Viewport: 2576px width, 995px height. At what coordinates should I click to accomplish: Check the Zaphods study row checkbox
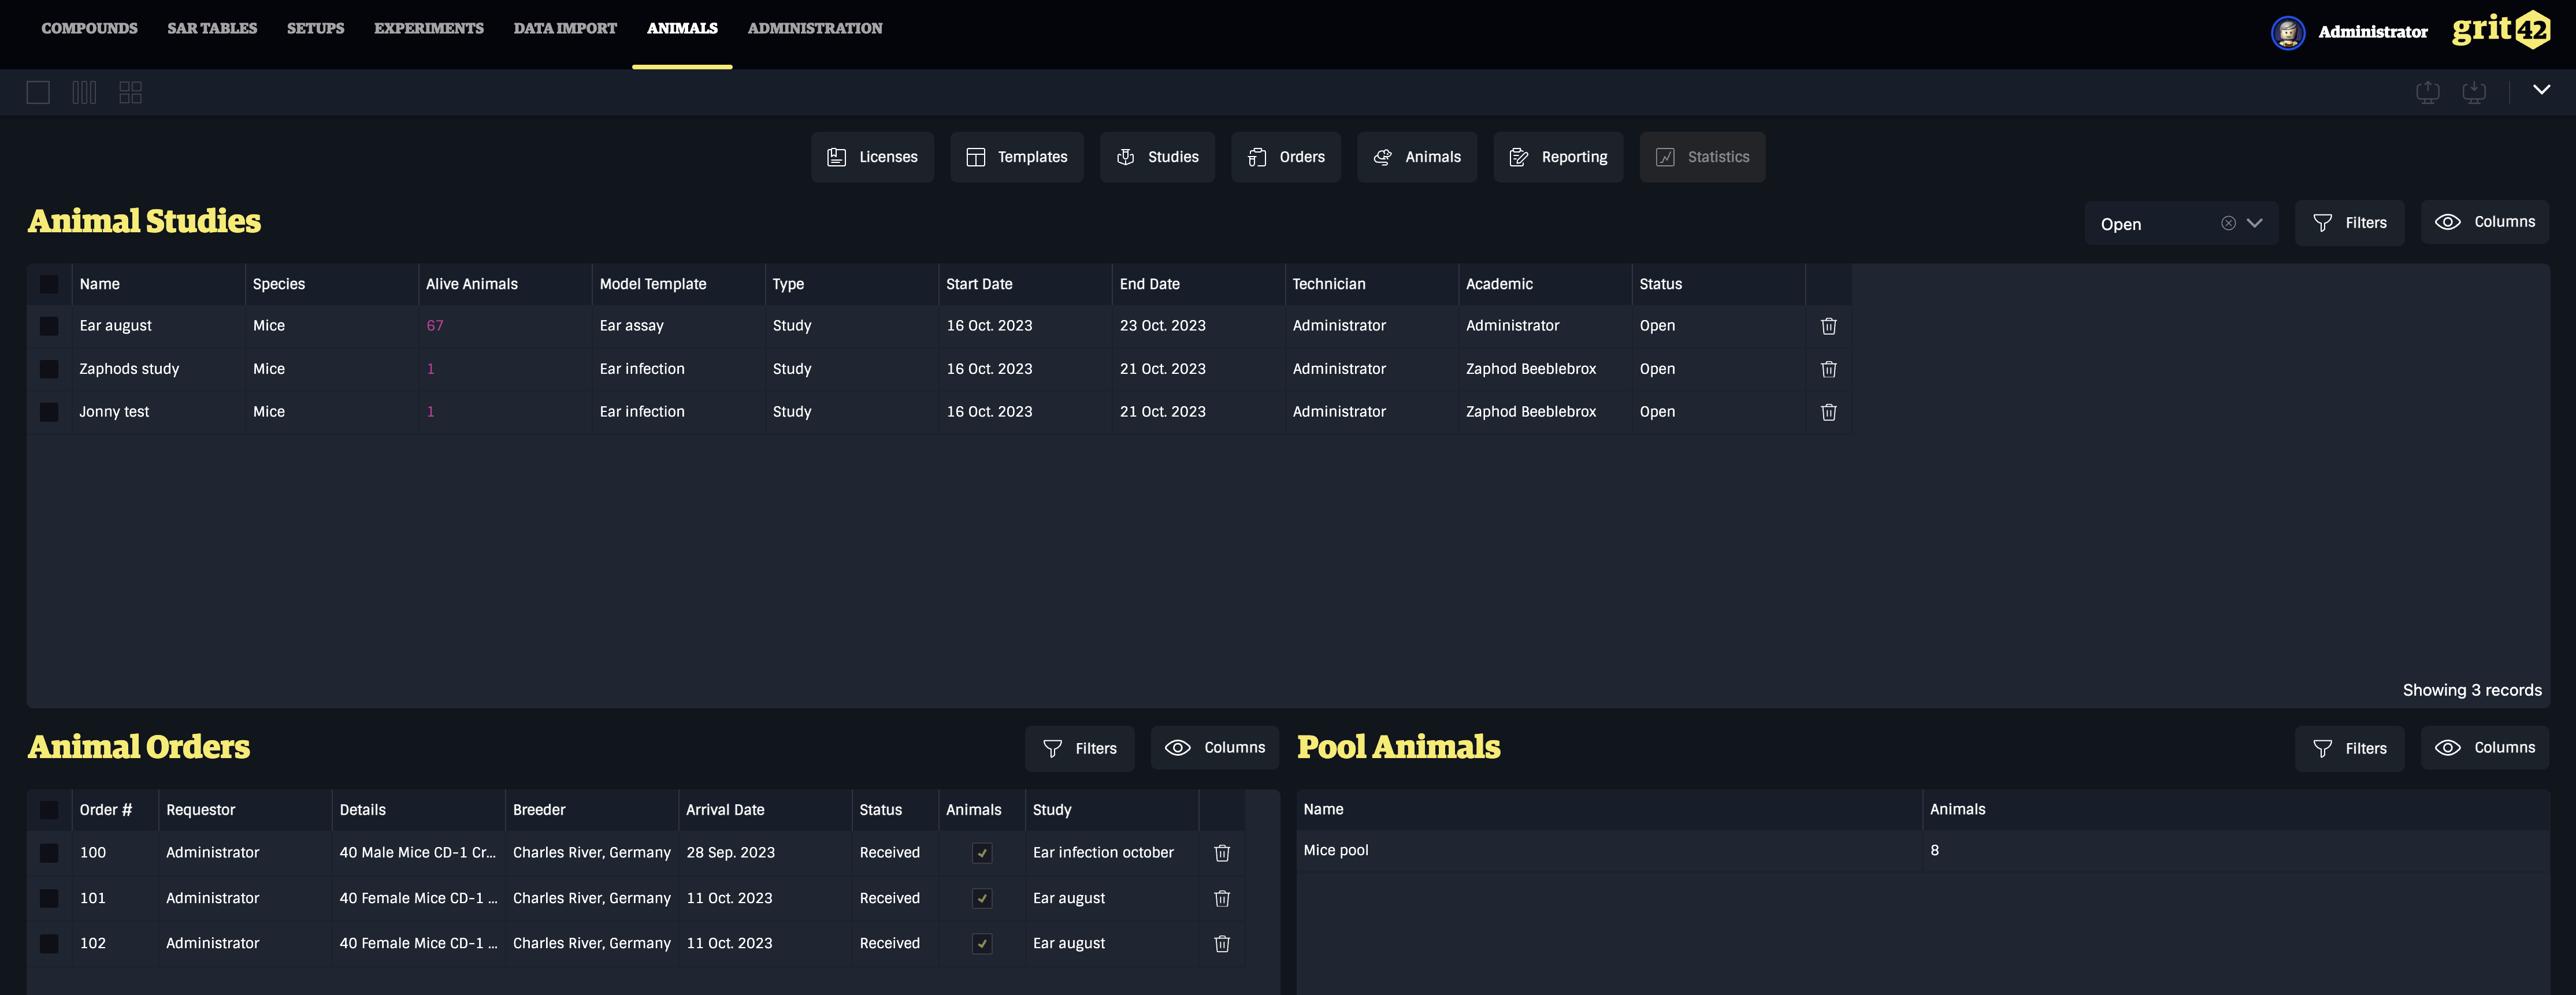[x=49, y=369]
